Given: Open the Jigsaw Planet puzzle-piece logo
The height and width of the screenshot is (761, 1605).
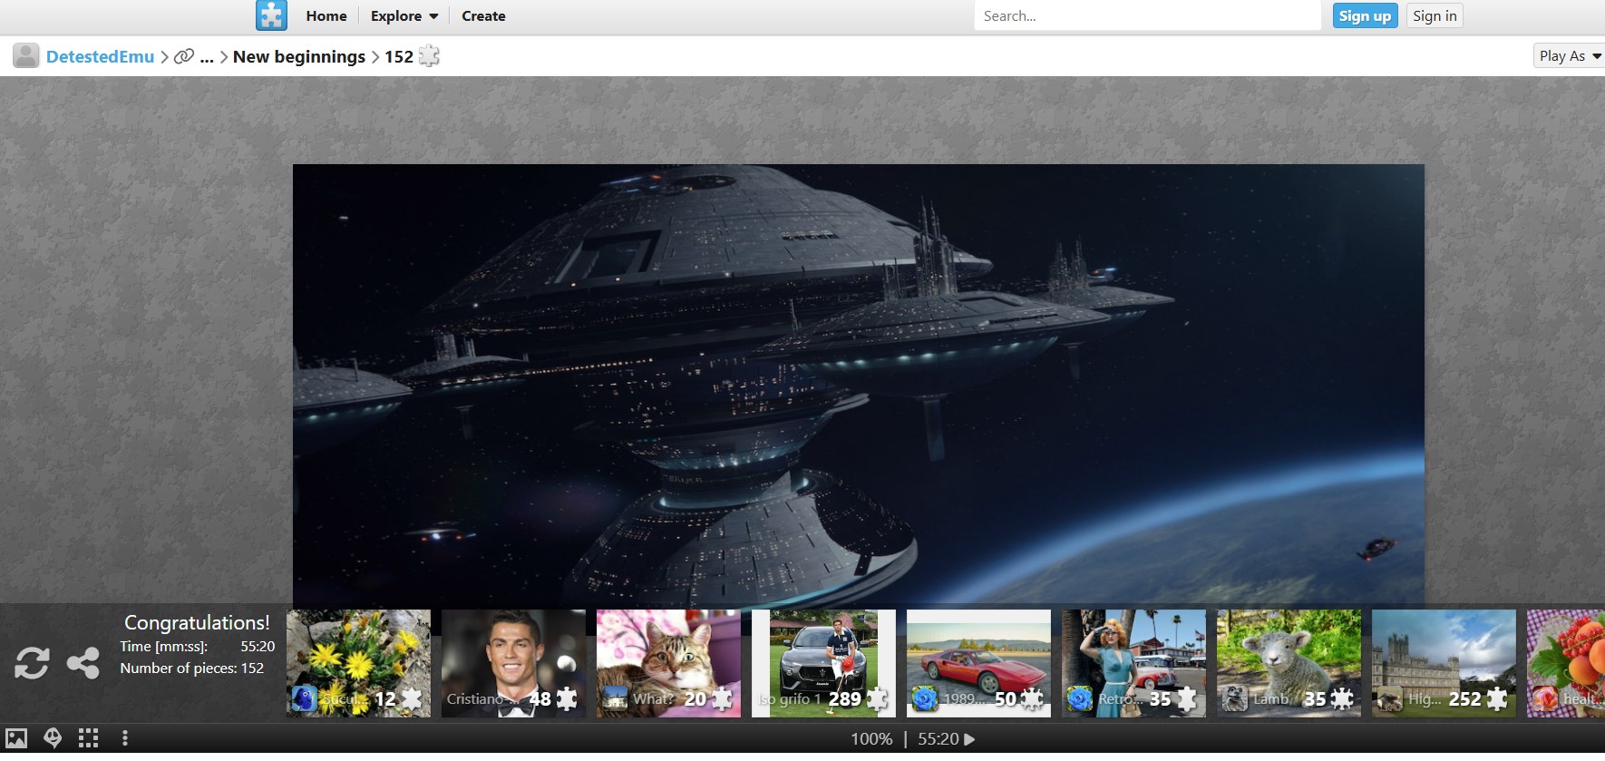Looking at the screenshot, I should pyautogui.click(x=271, y=15).
